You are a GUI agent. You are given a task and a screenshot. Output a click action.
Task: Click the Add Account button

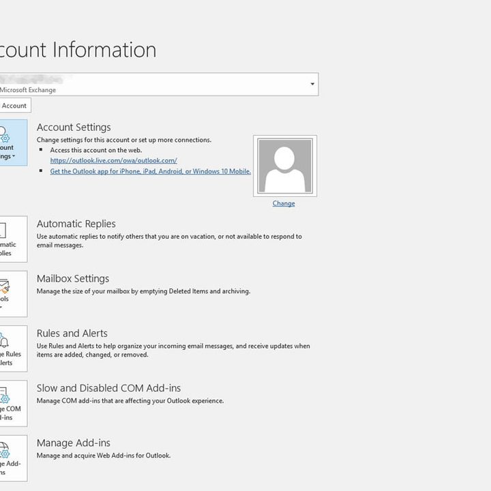click(15, 106)
